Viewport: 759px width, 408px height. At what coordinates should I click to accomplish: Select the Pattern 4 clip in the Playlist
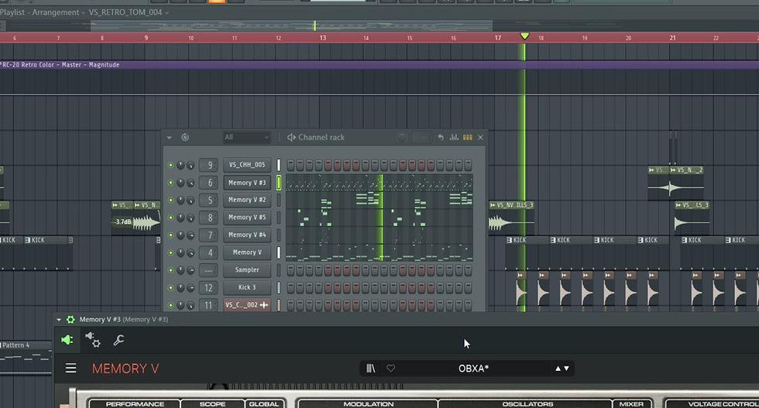tap(26, 357)
